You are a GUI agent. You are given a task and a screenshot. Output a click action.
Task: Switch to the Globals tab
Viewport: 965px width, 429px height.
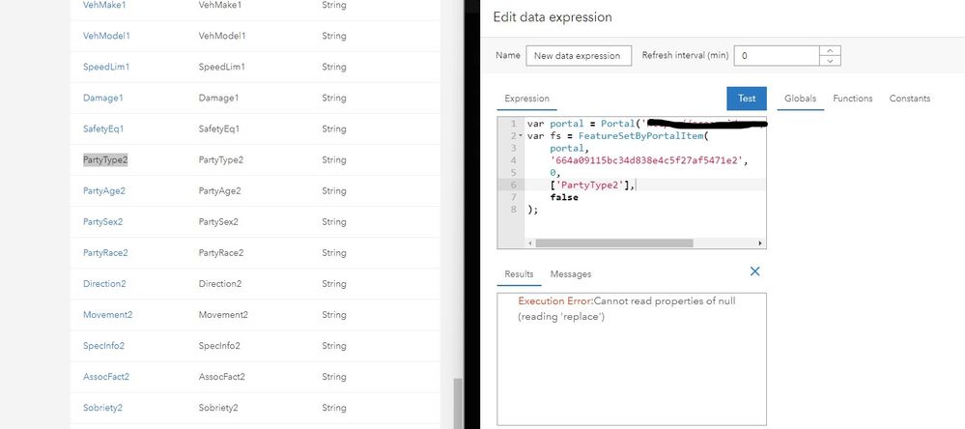click(x=800, y=99)
